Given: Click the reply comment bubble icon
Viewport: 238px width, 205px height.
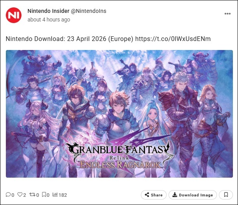Looking at the screenshot, I should (8, 194).
